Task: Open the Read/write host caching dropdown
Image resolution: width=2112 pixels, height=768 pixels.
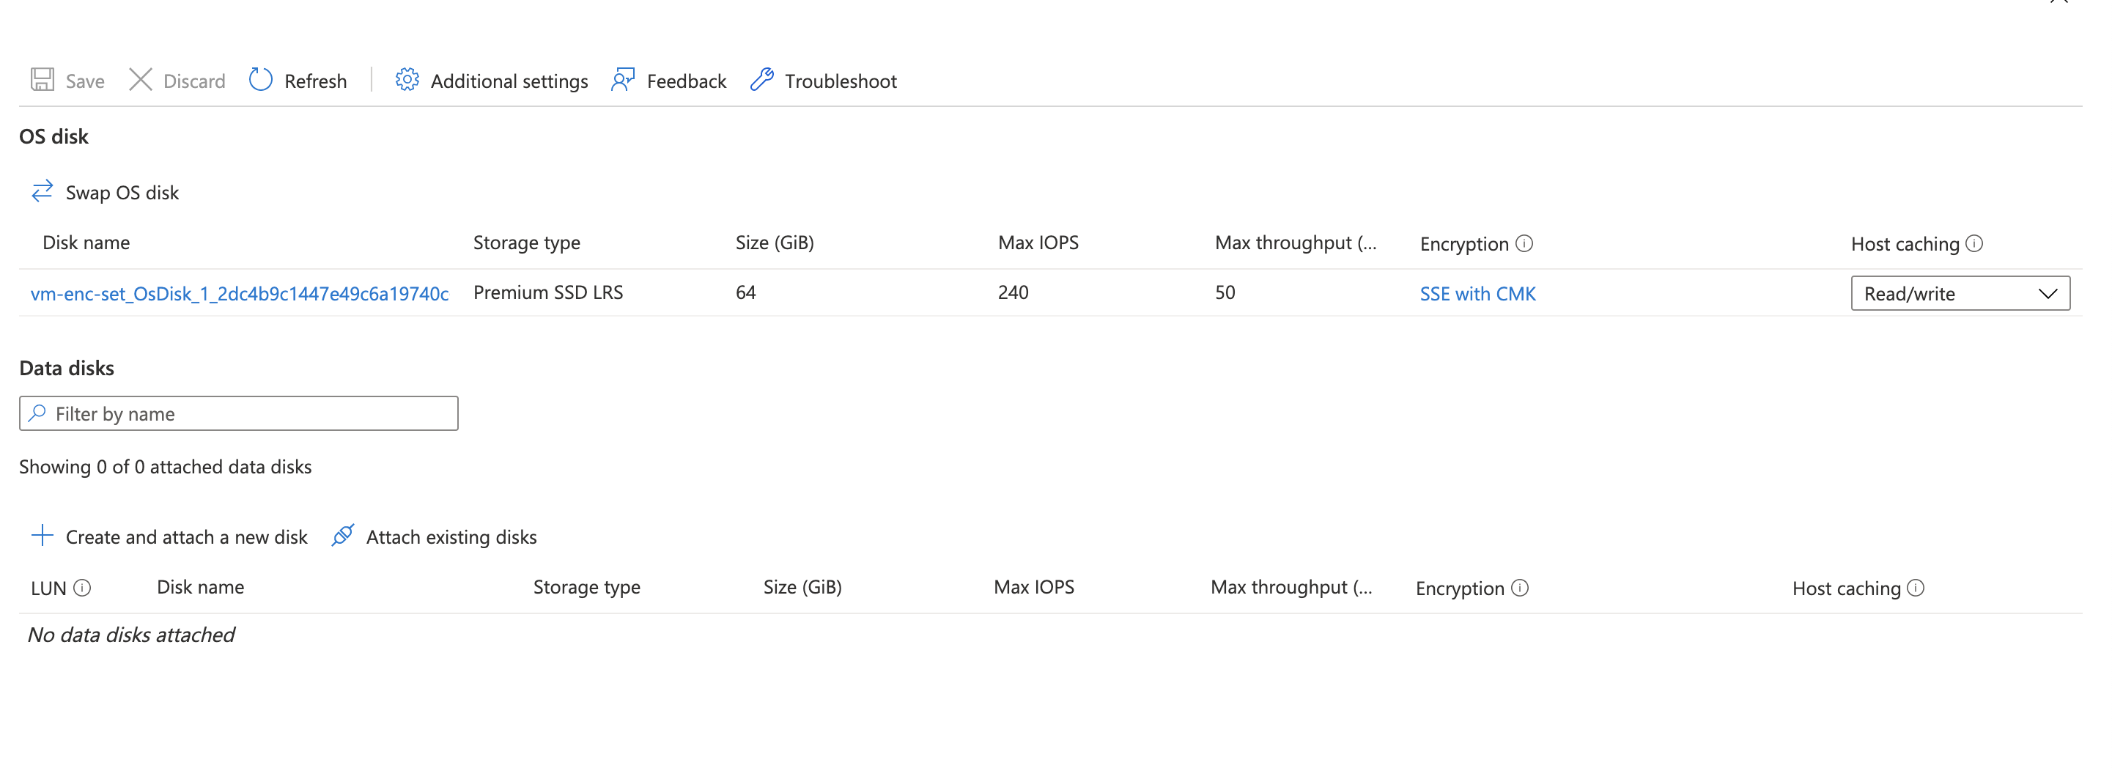Action: coord(1960,292)
